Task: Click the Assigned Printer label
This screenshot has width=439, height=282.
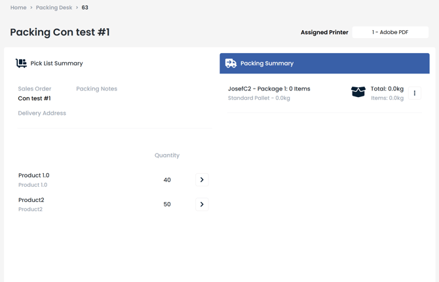Action: tap(324, 33)
